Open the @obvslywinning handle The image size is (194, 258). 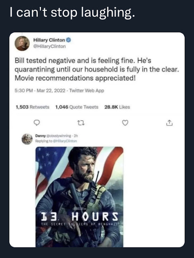[x=59, y=136]
